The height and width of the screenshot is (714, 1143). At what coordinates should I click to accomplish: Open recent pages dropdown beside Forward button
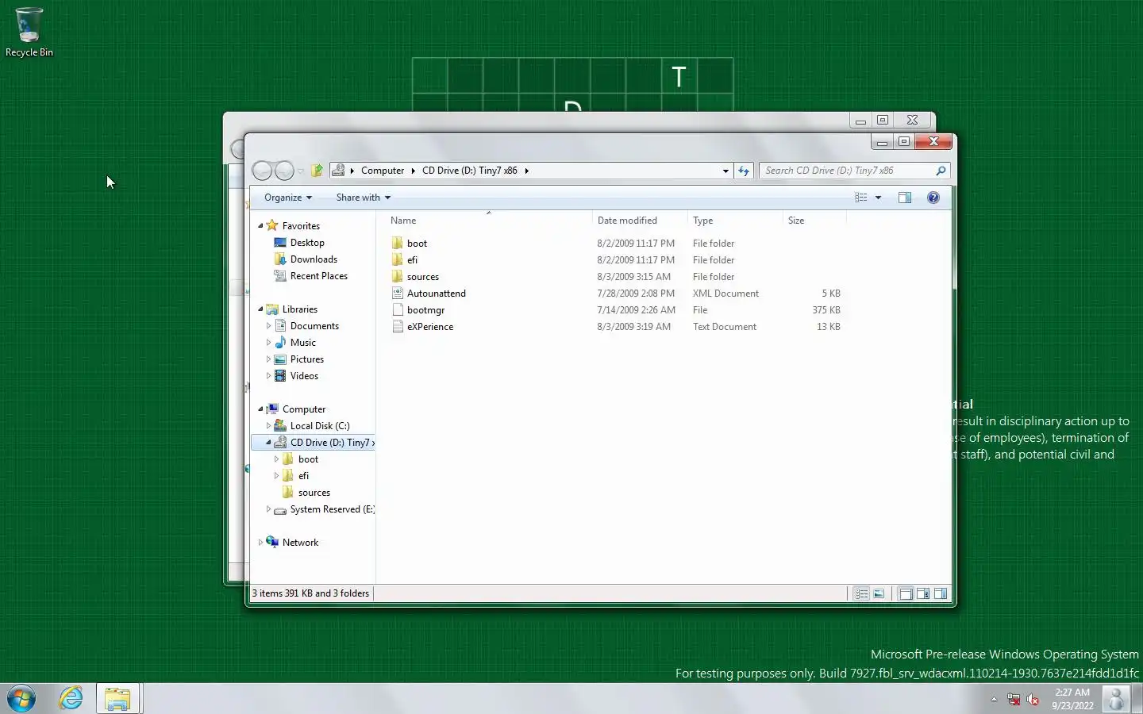(301, 171)
